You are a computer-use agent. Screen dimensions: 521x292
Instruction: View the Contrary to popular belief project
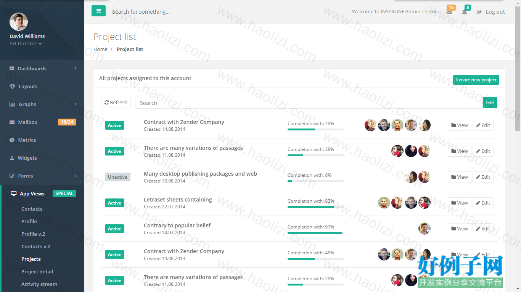pos(460,229)
